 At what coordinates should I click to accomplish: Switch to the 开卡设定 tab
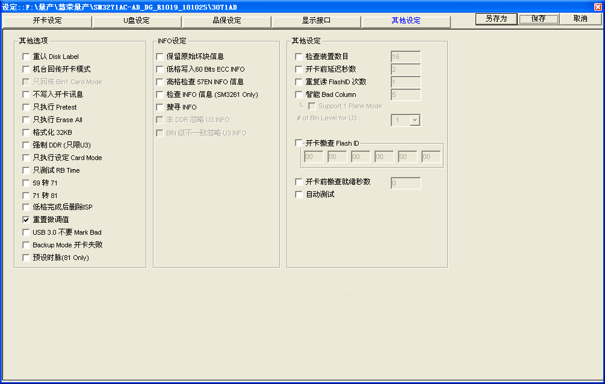click(47, 20)
